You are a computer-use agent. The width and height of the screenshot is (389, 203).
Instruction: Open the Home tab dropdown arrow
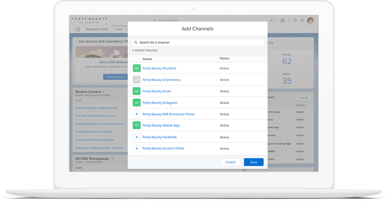pos(127,29)
